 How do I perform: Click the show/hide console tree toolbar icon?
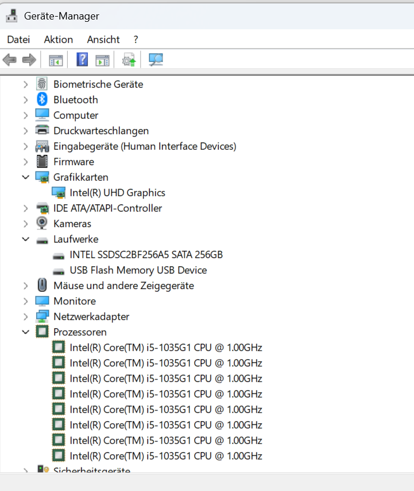point(56,60)
